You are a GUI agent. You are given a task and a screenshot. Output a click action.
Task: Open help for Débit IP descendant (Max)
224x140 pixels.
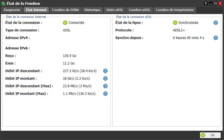pos(105,86)
